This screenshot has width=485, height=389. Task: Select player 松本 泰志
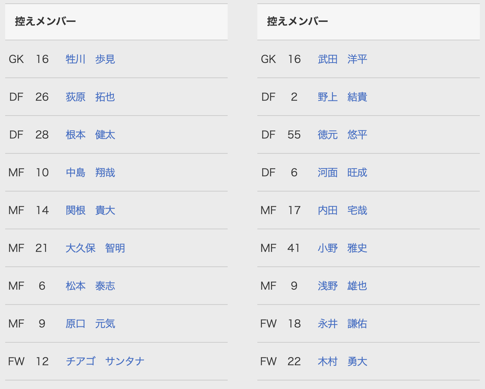click(x=90, y=286)
